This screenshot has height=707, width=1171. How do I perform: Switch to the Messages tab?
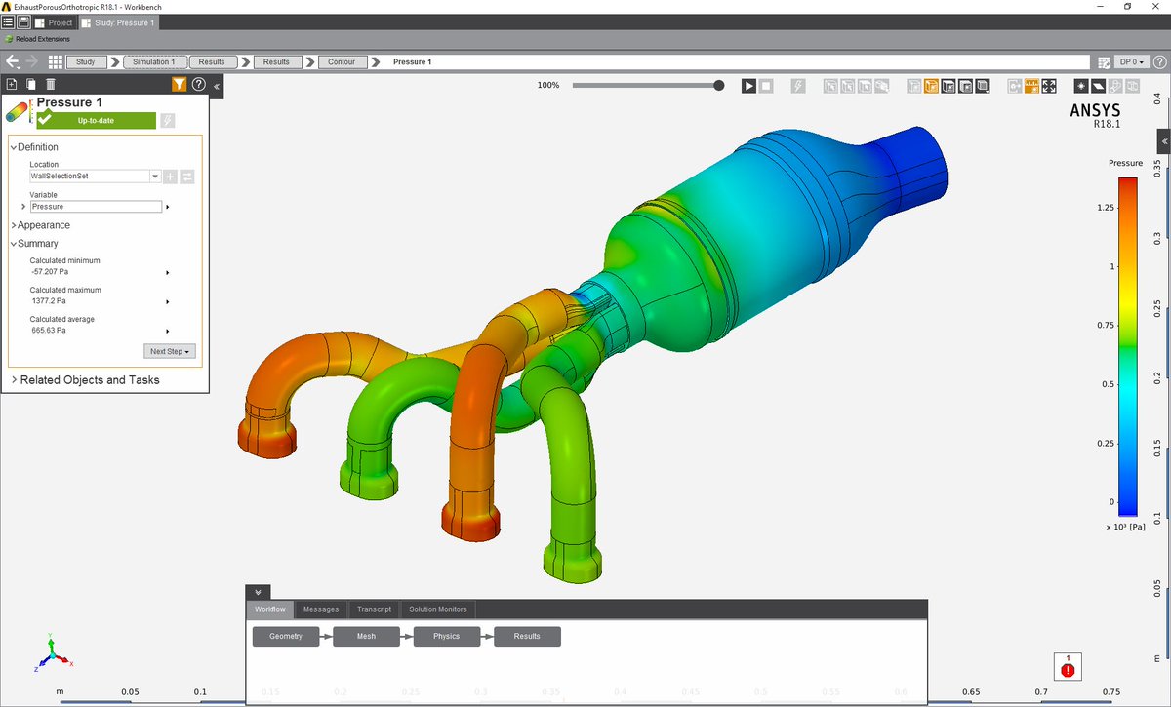point(320,609)
